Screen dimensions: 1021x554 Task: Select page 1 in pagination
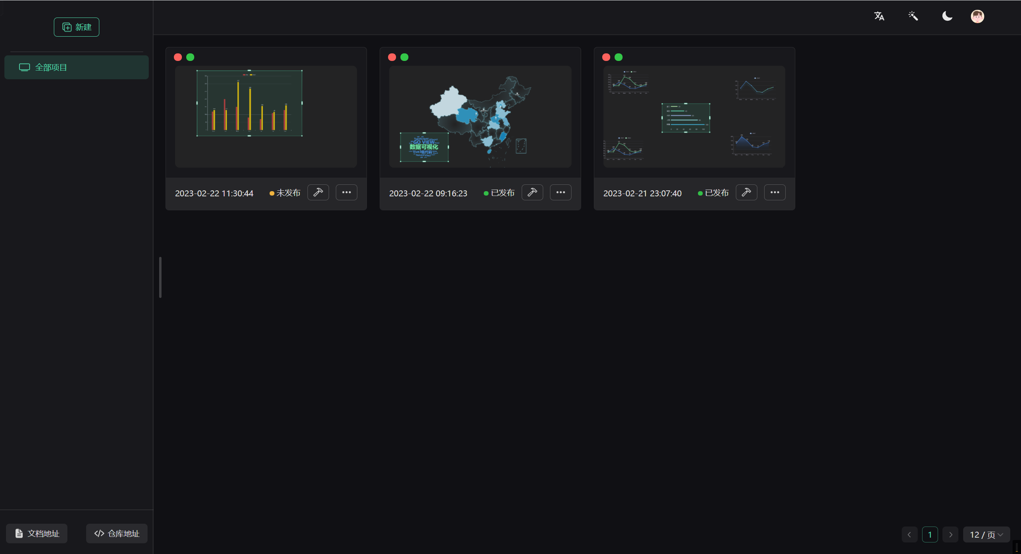coord(930,534)
